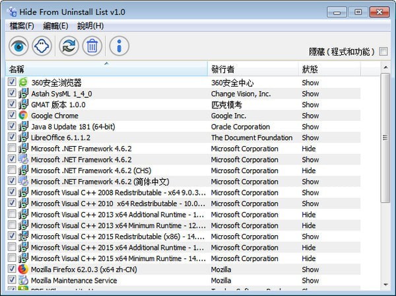396x296 pixels.
Task: Click the Refresh list toolbar icon
Action: coord(69,46)
